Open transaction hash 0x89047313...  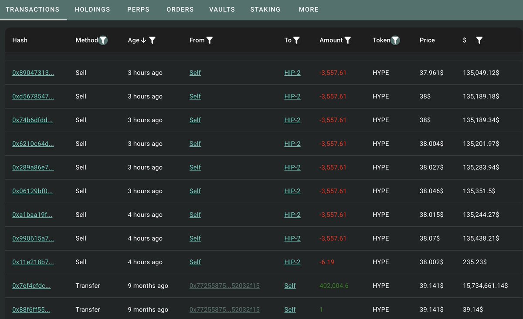coord(33,73)
